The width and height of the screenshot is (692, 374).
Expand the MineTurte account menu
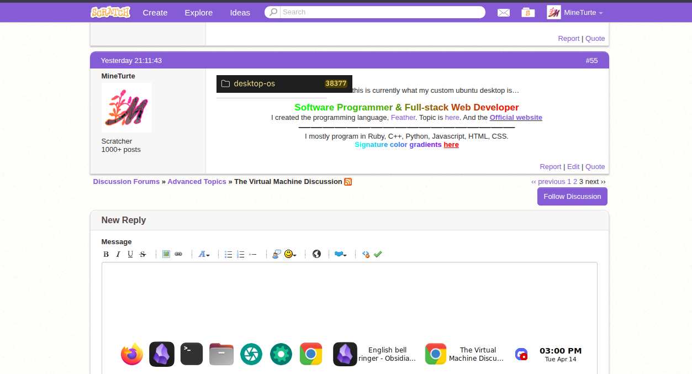(x=575, y=12)
